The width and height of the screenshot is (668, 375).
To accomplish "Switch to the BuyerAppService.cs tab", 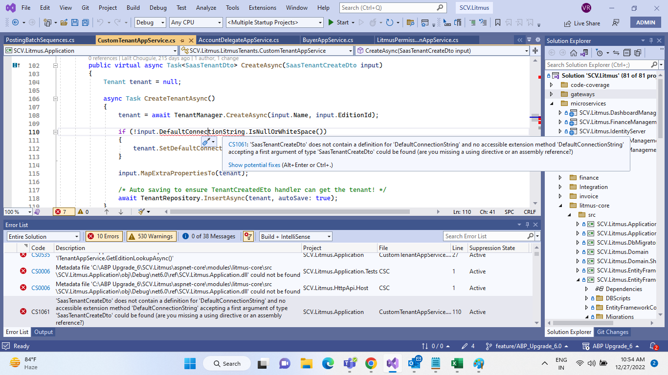I will tap(328, 40).
